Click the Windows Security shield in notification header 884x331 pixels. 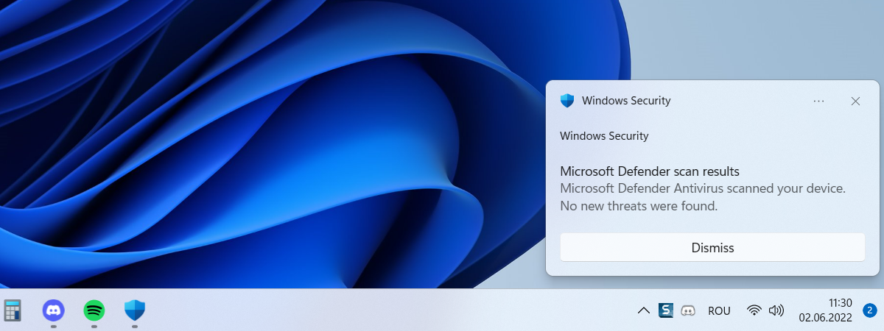click(567, 101)
